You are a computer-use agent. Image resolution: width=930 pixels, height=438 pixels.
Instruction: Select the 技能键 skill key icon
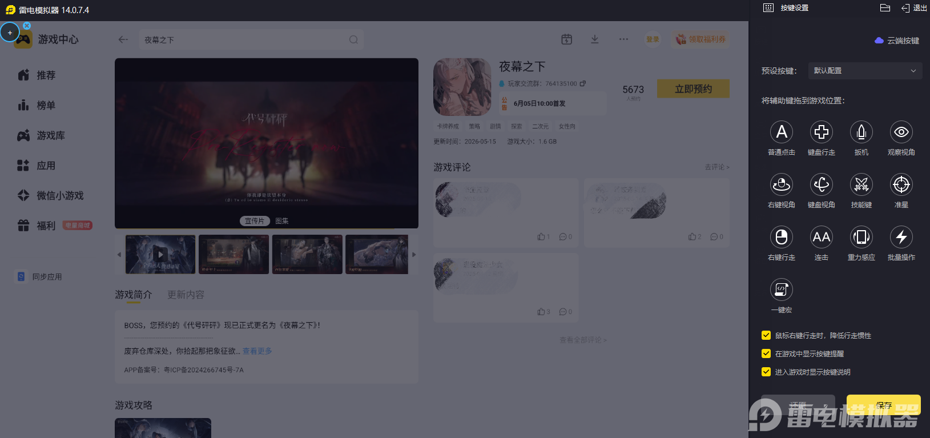861,184
